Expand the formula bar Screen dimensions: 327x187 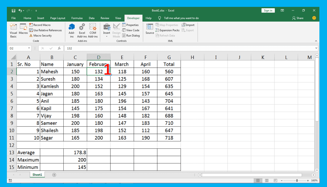click(316, 48)
